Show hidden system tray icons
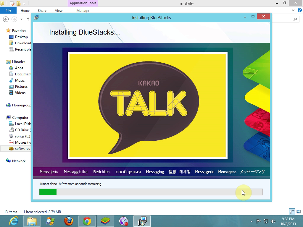 (252, 221)
